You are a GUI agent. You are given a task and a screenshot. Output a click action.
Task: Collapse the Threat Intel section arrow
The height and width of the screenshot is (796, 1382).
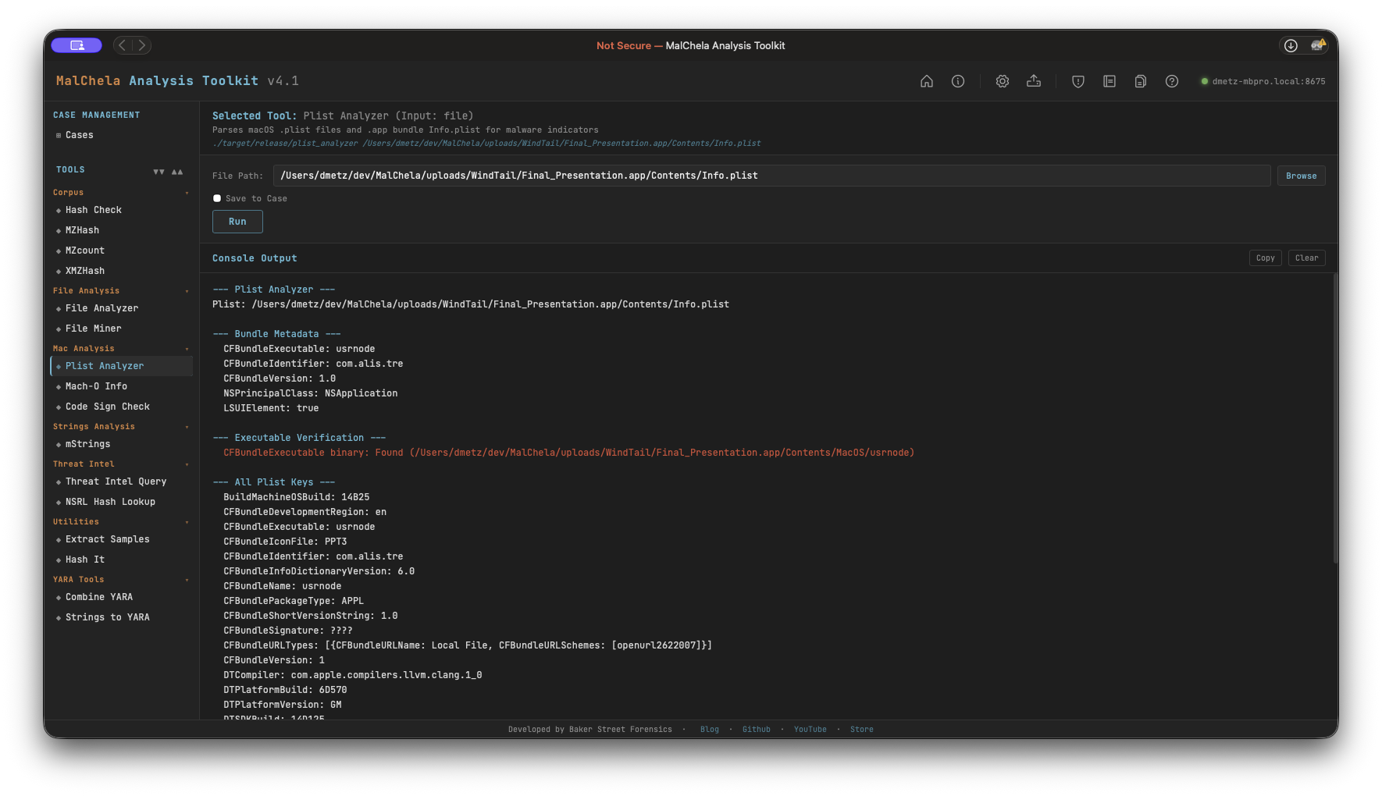point(187,464)
